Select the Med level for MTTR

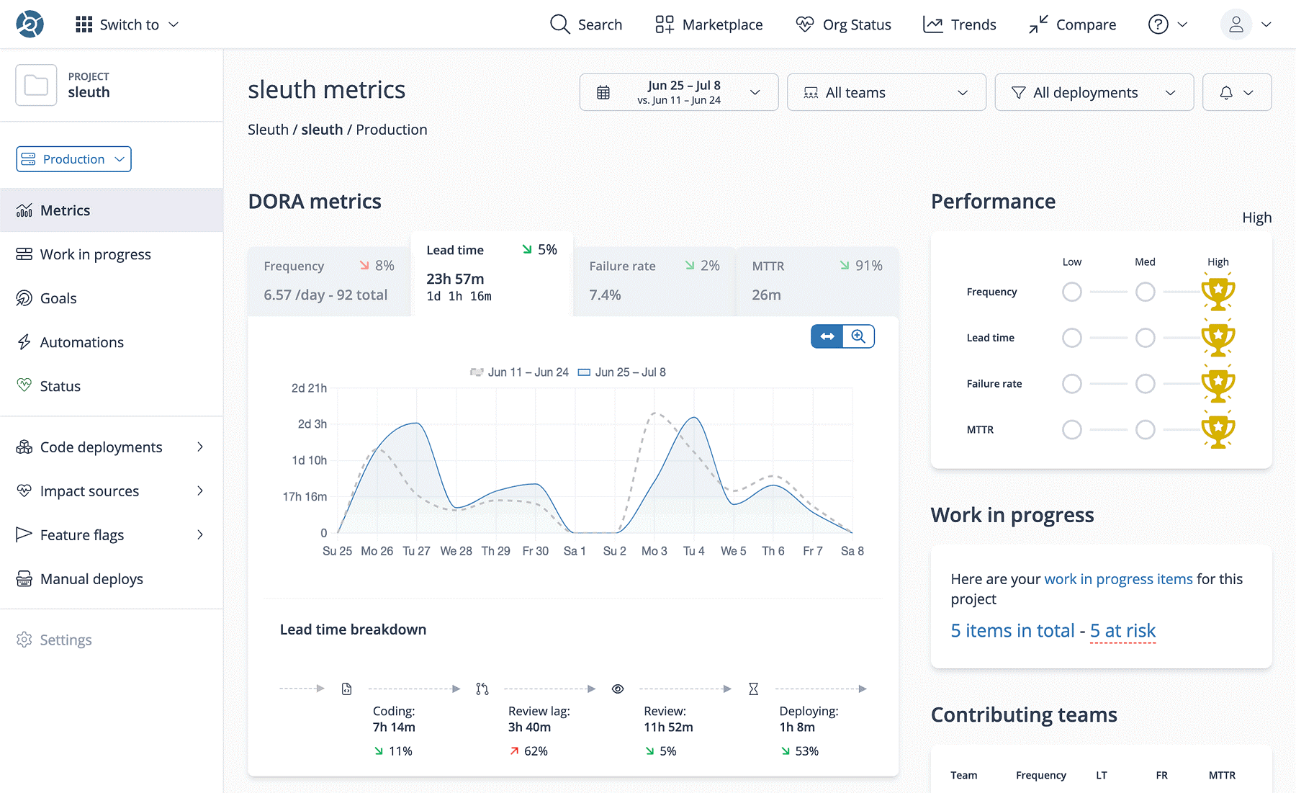coord(1145,430)
